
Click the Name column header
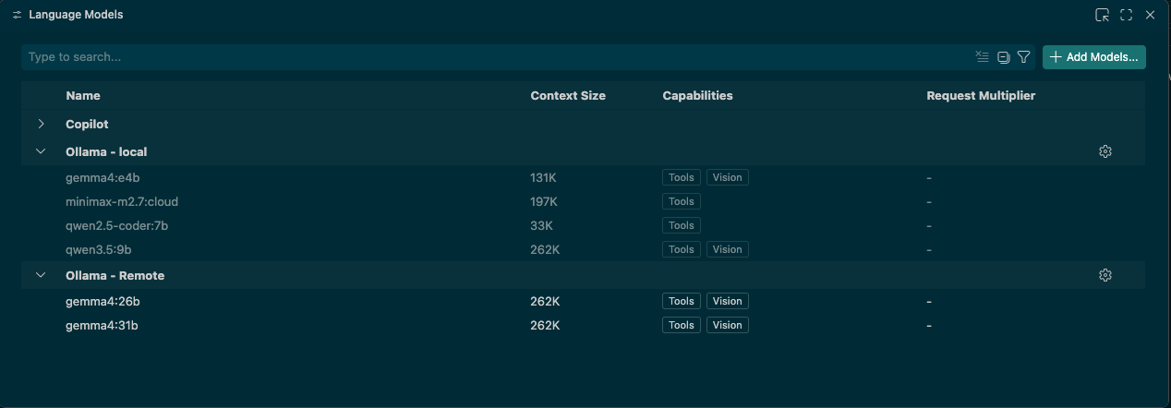pos(83,95)
